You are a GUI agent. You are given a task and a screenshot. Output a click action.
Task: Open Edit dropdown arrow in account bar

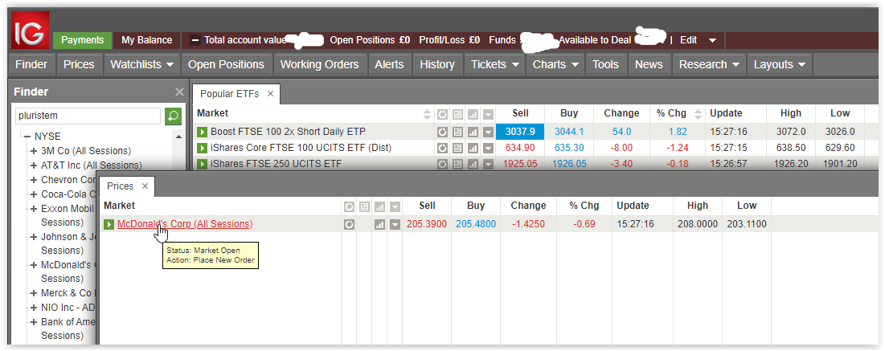coord(712,41)
